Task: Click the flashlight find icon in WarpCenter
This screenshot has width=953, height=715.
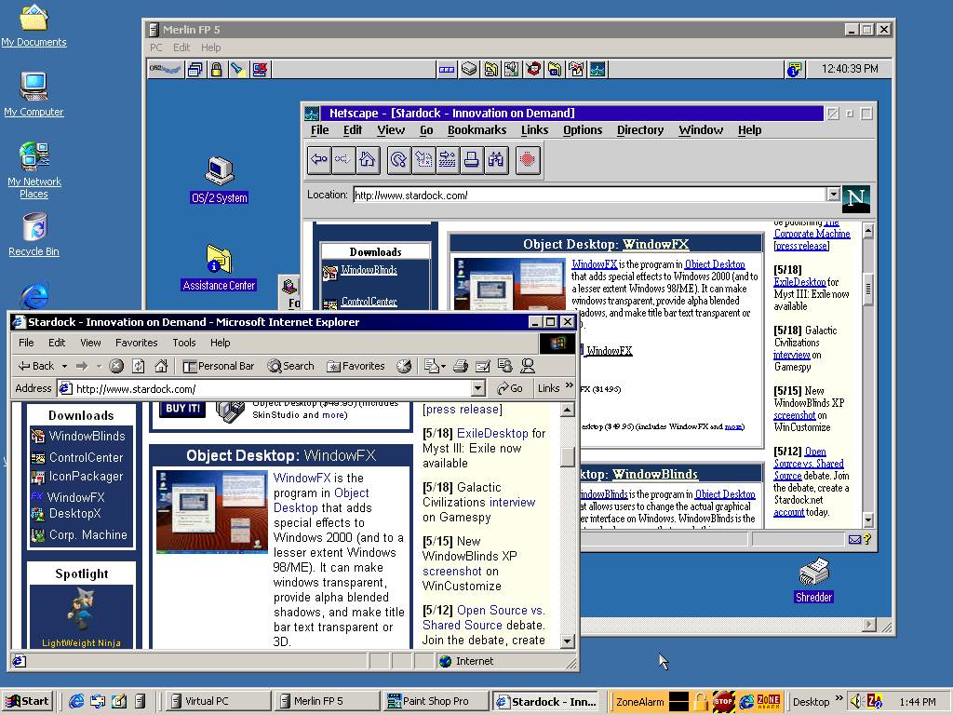Action: tap(237, 69)
